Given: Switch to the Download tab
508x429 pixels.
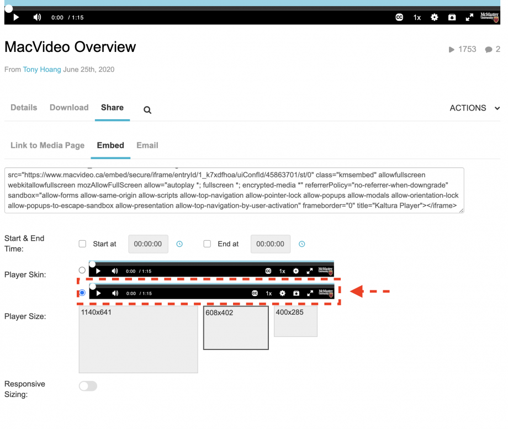Looking at the screenshot, I should click(69, 108).
